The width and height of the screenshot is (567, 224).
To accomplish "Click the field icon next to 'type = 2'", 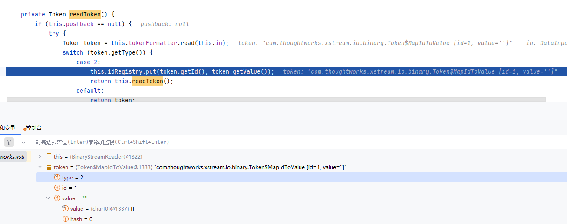I will click(x=57, y=177).
